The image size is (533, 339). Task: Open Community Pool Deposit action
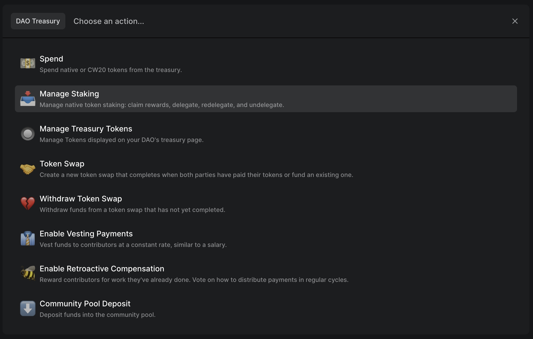(x=85, y=304)
